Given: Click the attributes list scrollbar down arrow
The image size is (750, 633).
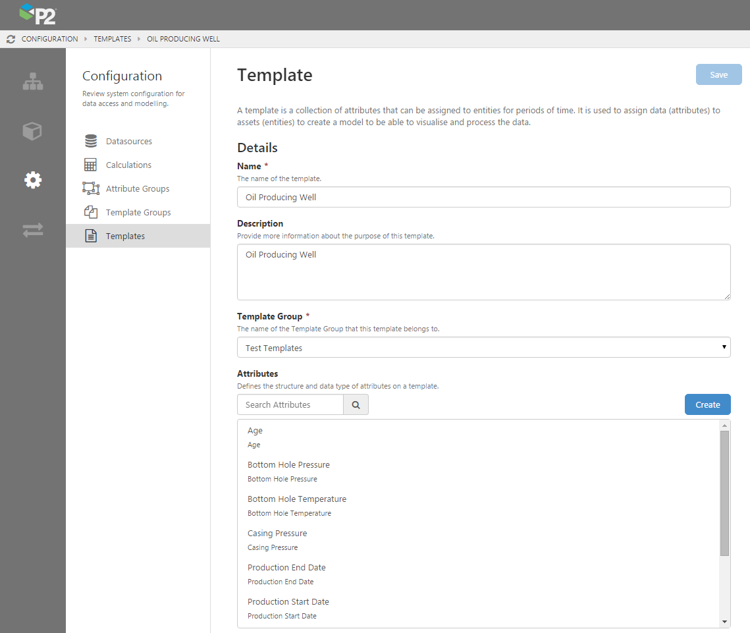Looking at the screenshot, I should 724,622.
